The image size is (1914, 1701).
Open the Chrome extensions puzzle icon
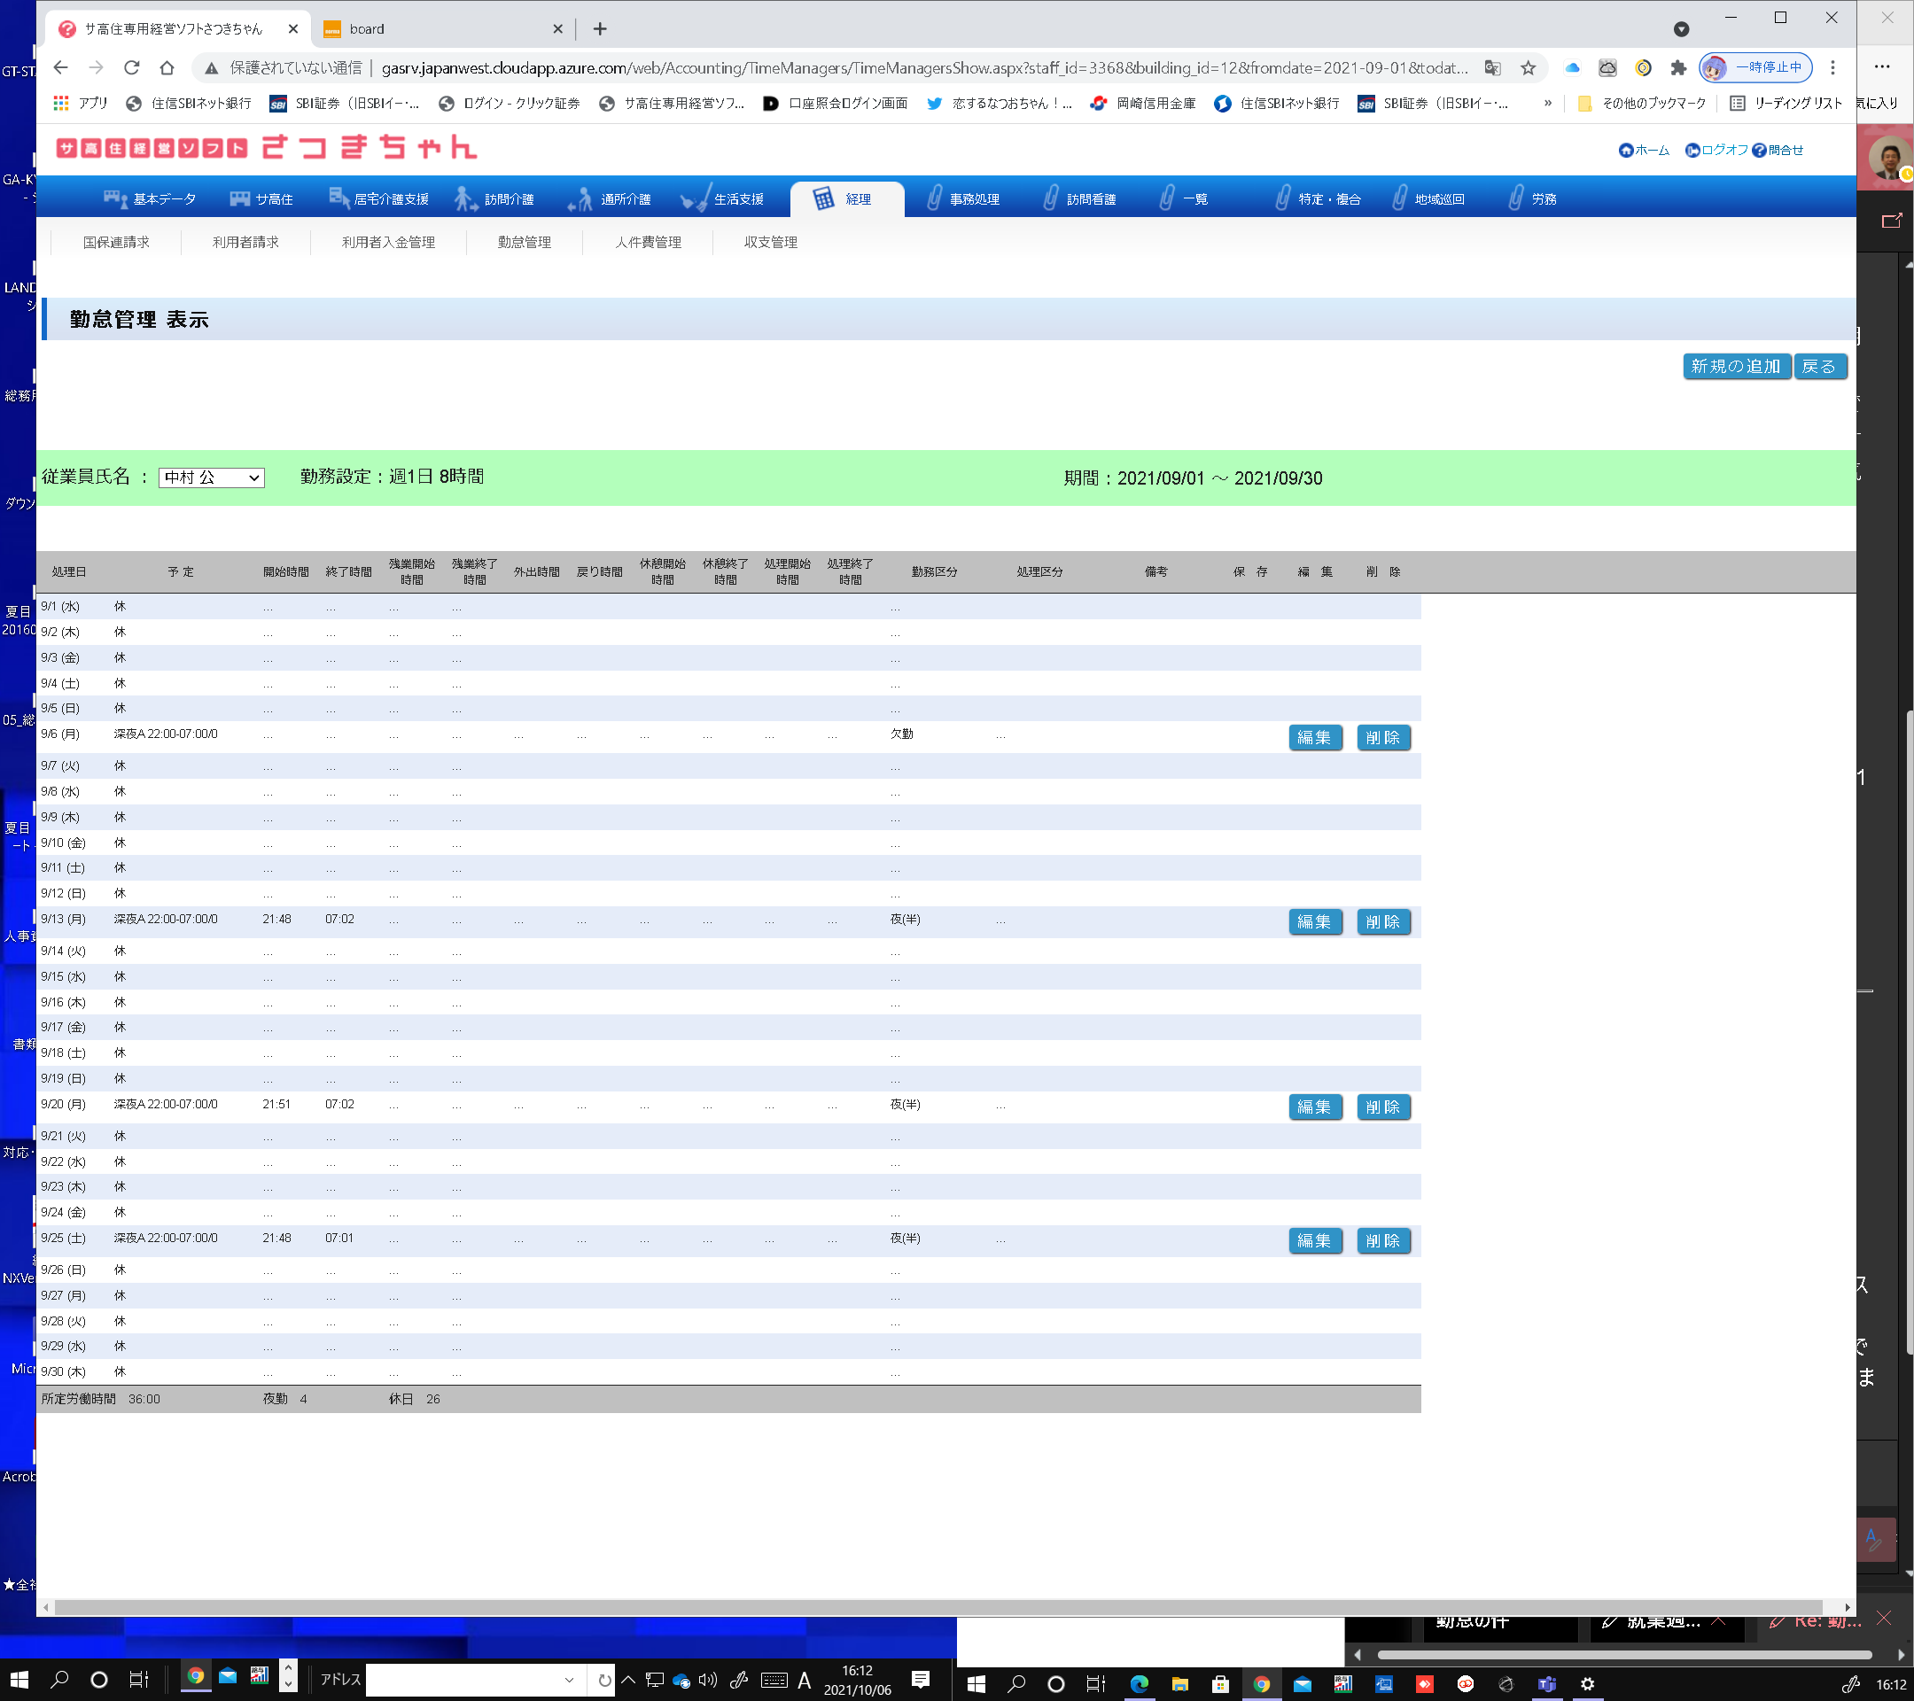[x=1678, y=67]
